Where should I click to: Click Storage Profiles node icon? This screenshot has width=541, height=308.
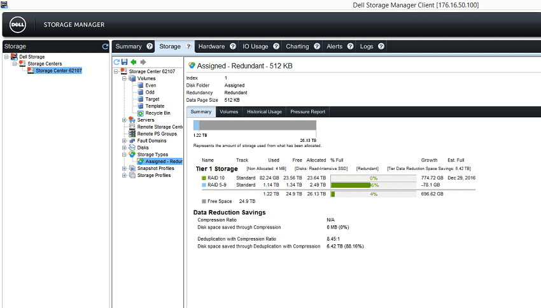tap(132, 175)
